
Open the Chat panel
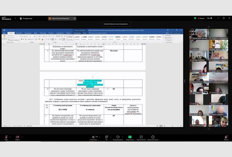click(107, 137)
